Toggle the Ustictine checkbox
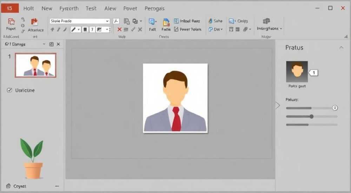Screen dimensions: 351x193 9,90
